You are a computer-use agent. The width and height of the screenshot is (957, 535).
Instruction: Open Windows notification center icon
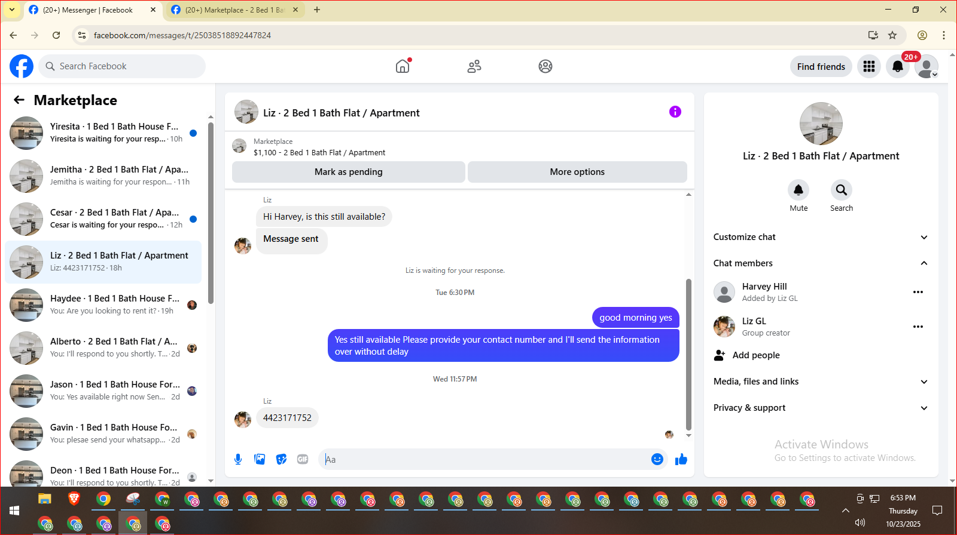click(937, 511)
